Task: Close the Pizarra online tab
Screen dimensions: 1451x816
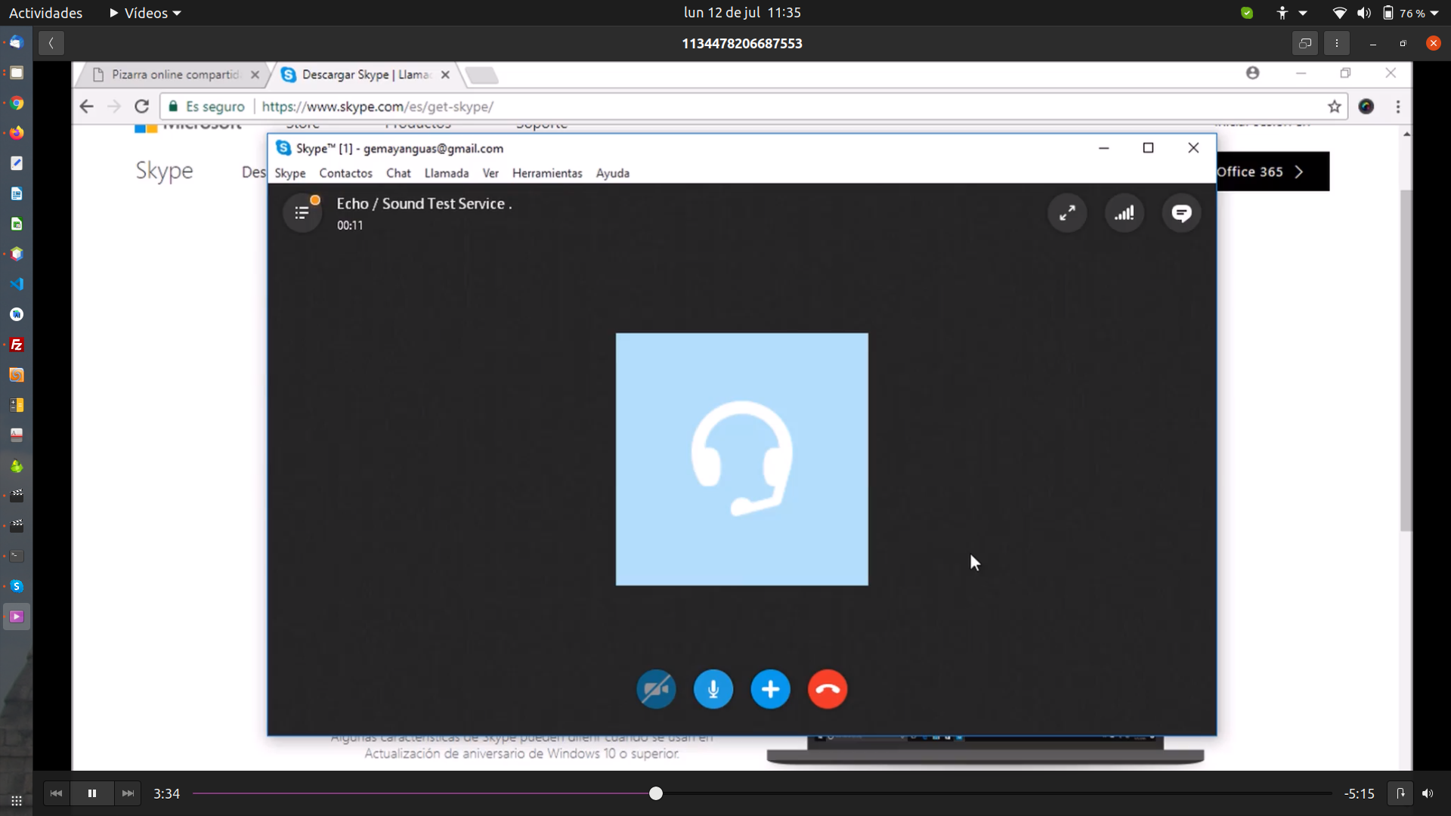Action: tap(255, 75)
